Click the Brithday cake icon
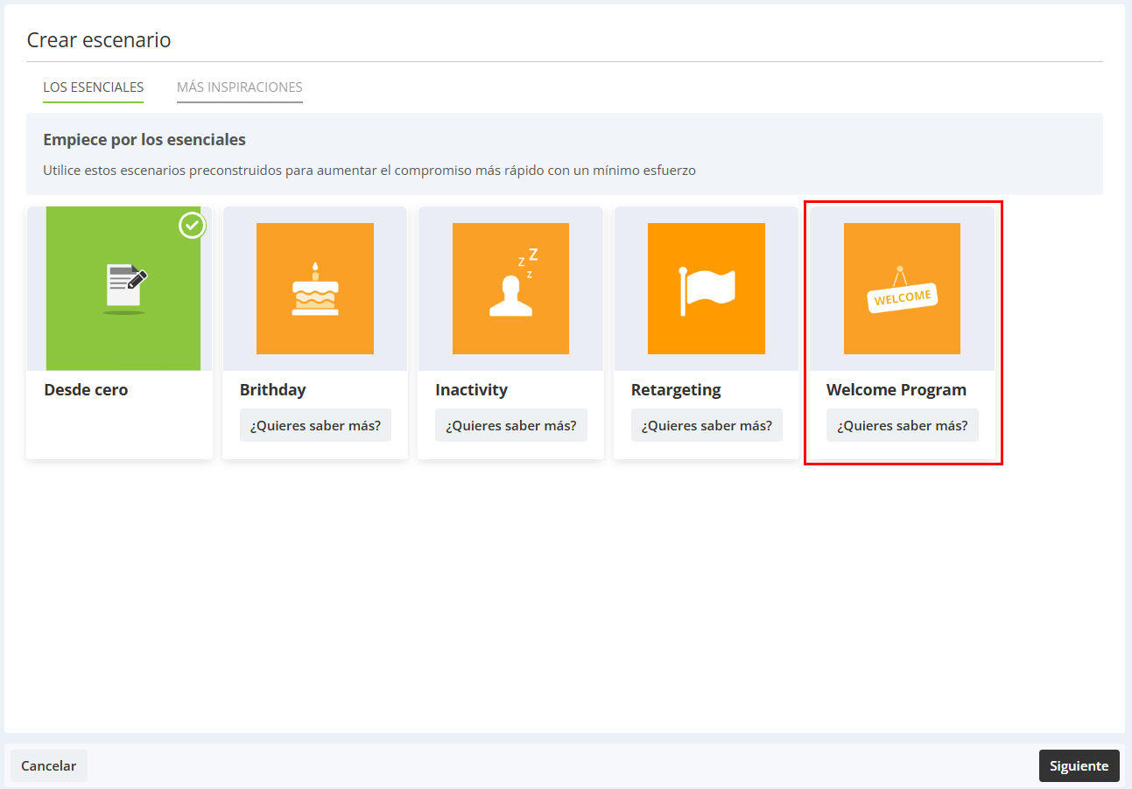 [315, 289]
